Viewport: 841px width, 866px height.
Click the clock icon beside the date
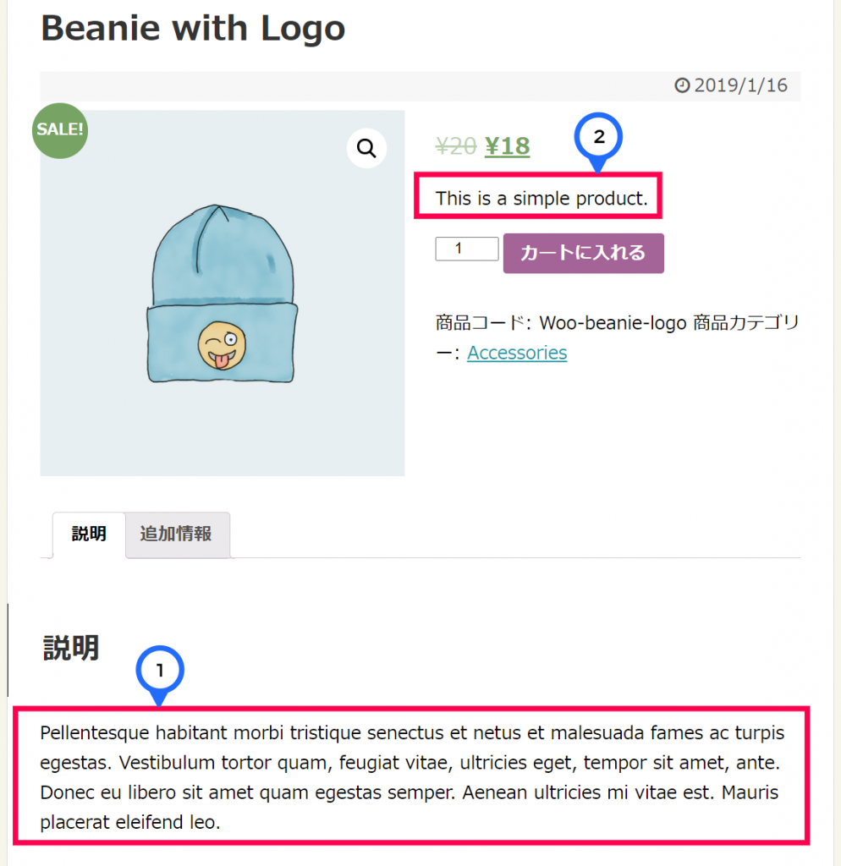[x=682, y=85]
